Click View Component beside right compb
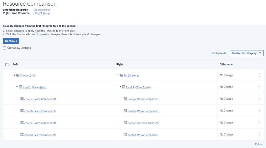Screen dimensions: 266x148 (x=148, y=111)
